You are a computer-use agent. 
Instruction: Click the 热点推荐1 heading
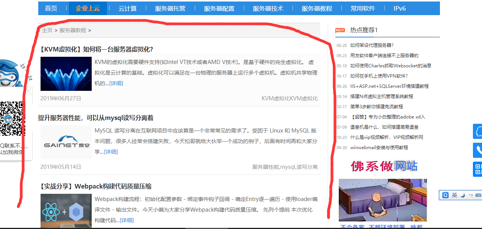pos(364,30)
